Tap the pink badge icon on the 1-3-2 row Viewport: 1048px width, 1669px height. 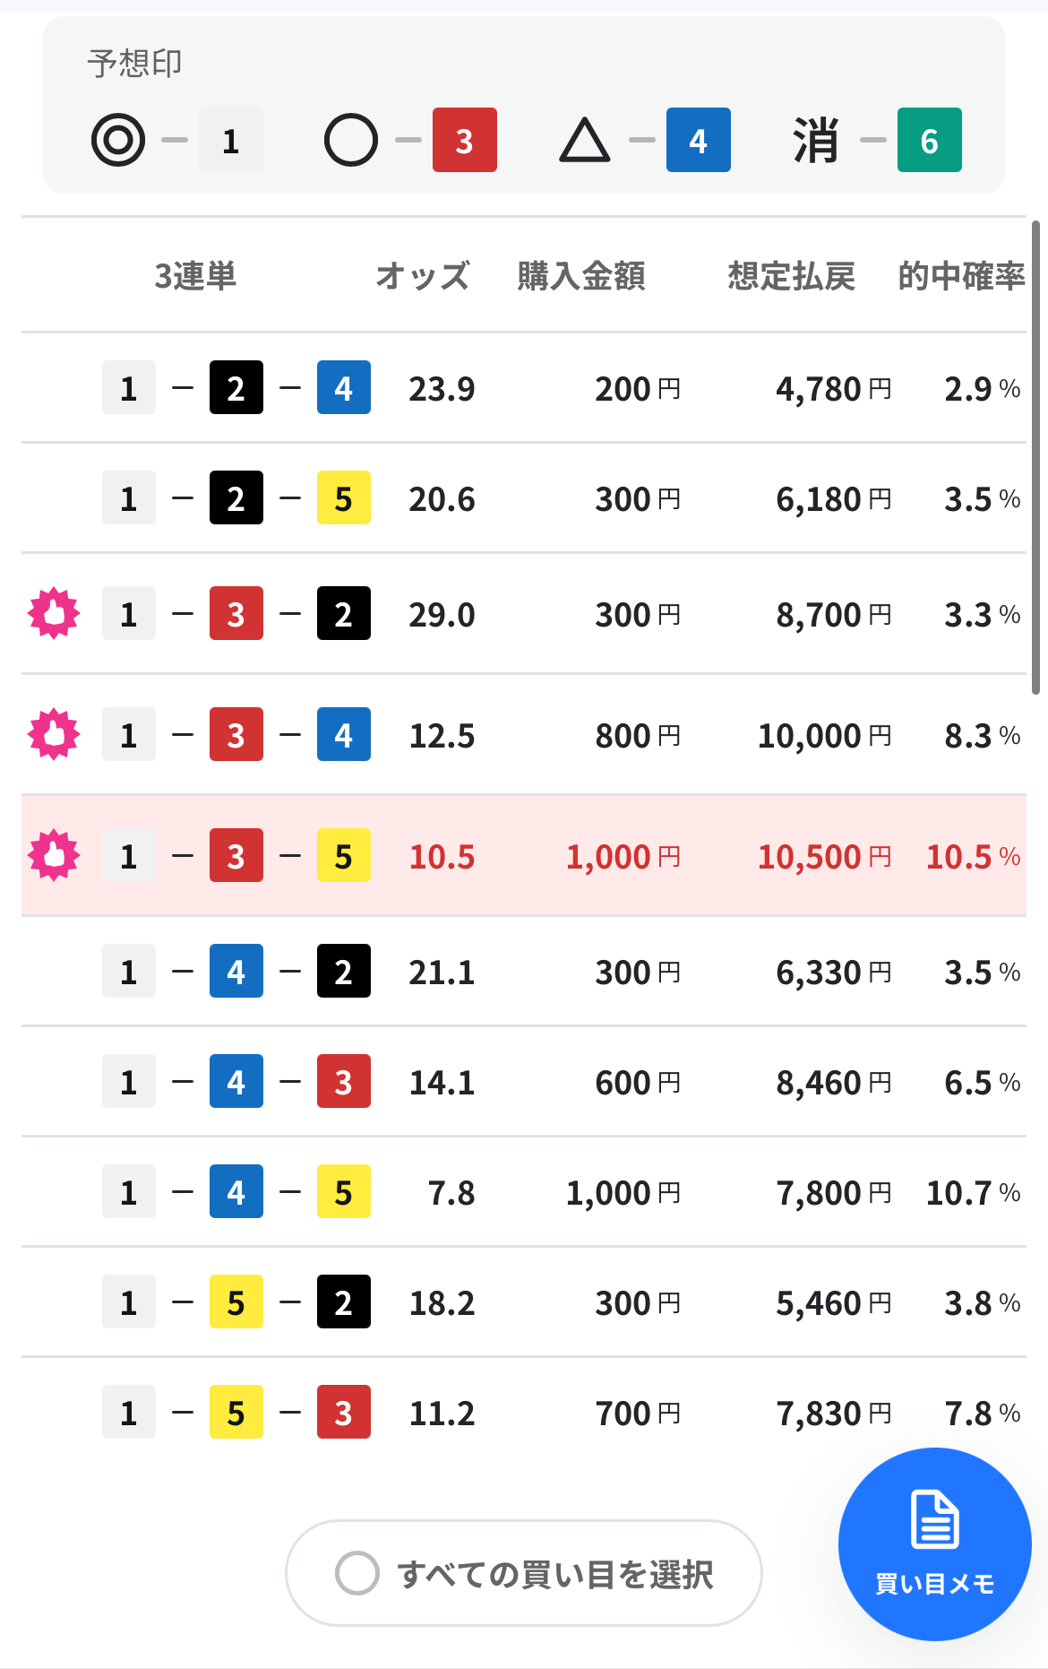tap(54, 614)
